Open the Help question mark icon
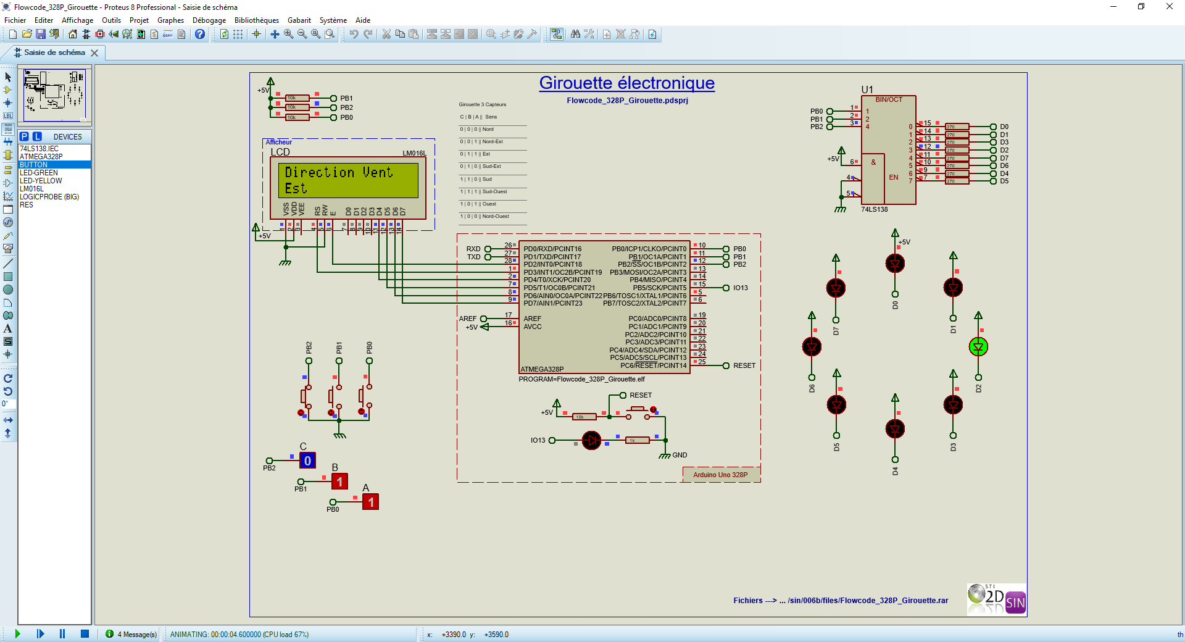This screenshot has width=1185, height=642. pos(200,35)
